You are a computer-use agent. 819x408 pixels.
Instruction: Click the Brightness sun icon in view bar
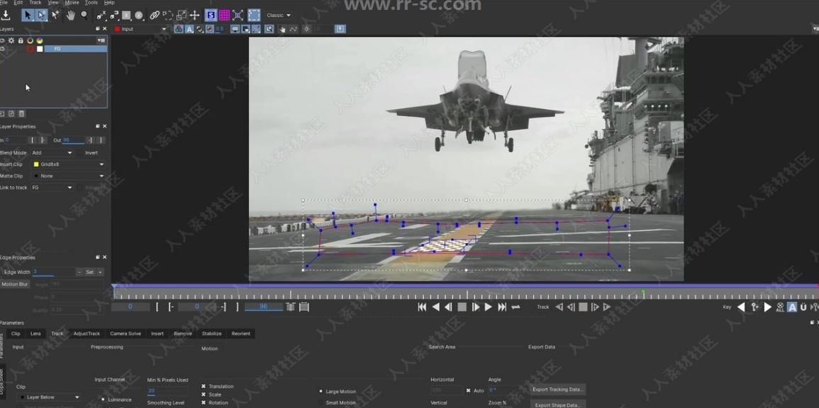(306, 29)
